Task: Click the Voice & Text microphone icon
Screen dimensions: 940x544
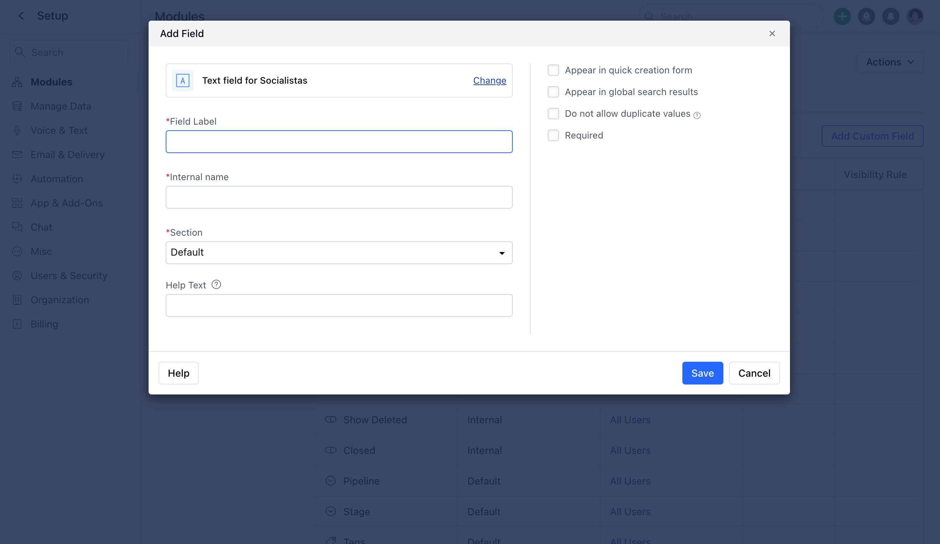Action: point(17,130)
